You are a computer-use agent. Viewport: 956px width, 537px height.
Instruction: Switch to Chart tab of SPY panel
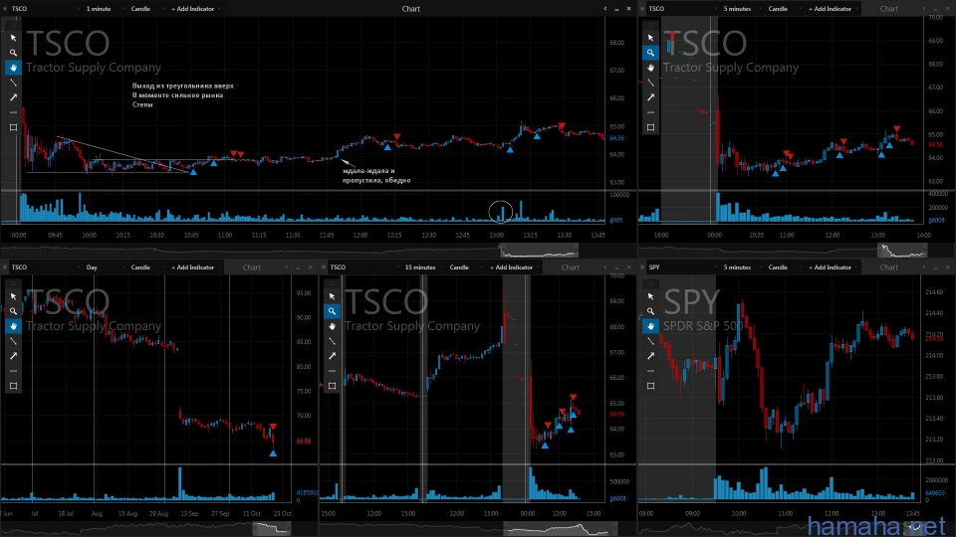tap(889, 268)
